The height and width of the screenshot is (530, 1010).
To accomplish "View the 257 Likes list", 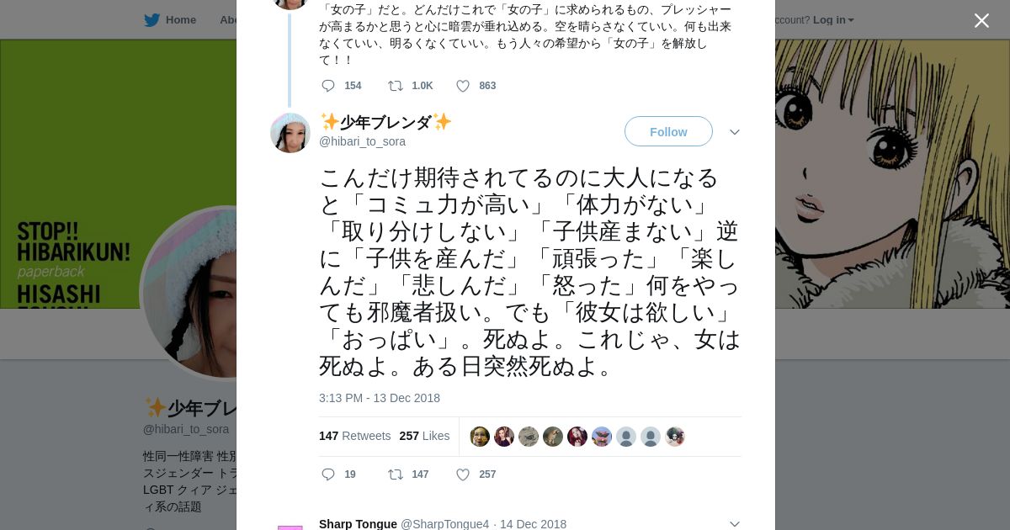I will point(424,436).
